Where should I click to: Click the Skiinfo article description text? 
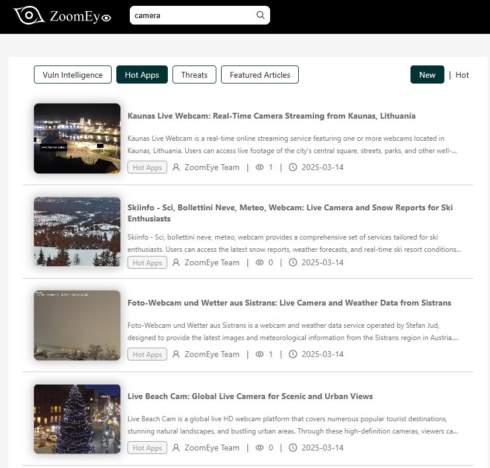point(294,243)
